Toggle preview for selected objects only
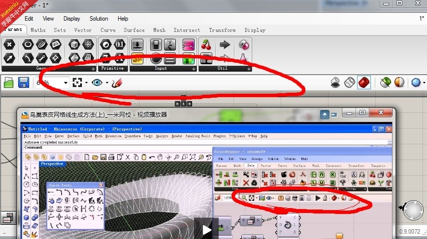This screenshot has width=427, height=239. coord(385,82)
